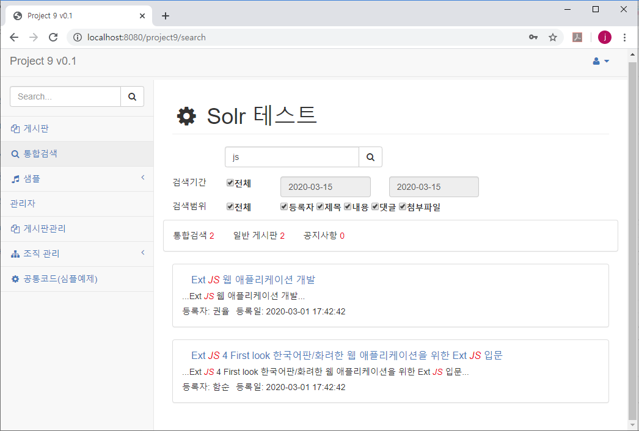This screenshot has width=639, height=431.
Task: Close the Project 9 v0.1 tab
Action: [142, 16]
